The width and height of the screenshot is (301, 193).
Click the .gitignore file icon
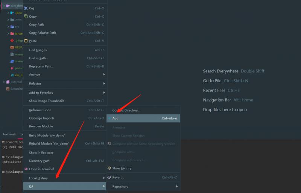point(12,41)
